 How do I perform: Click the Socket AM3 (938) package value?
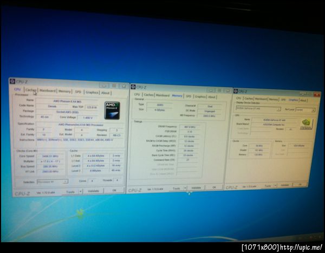click(67, 112)
